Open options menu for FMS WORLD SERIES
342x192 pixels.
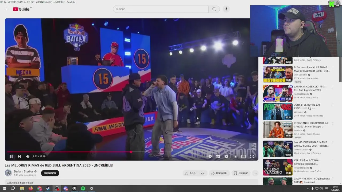[333, 143]
